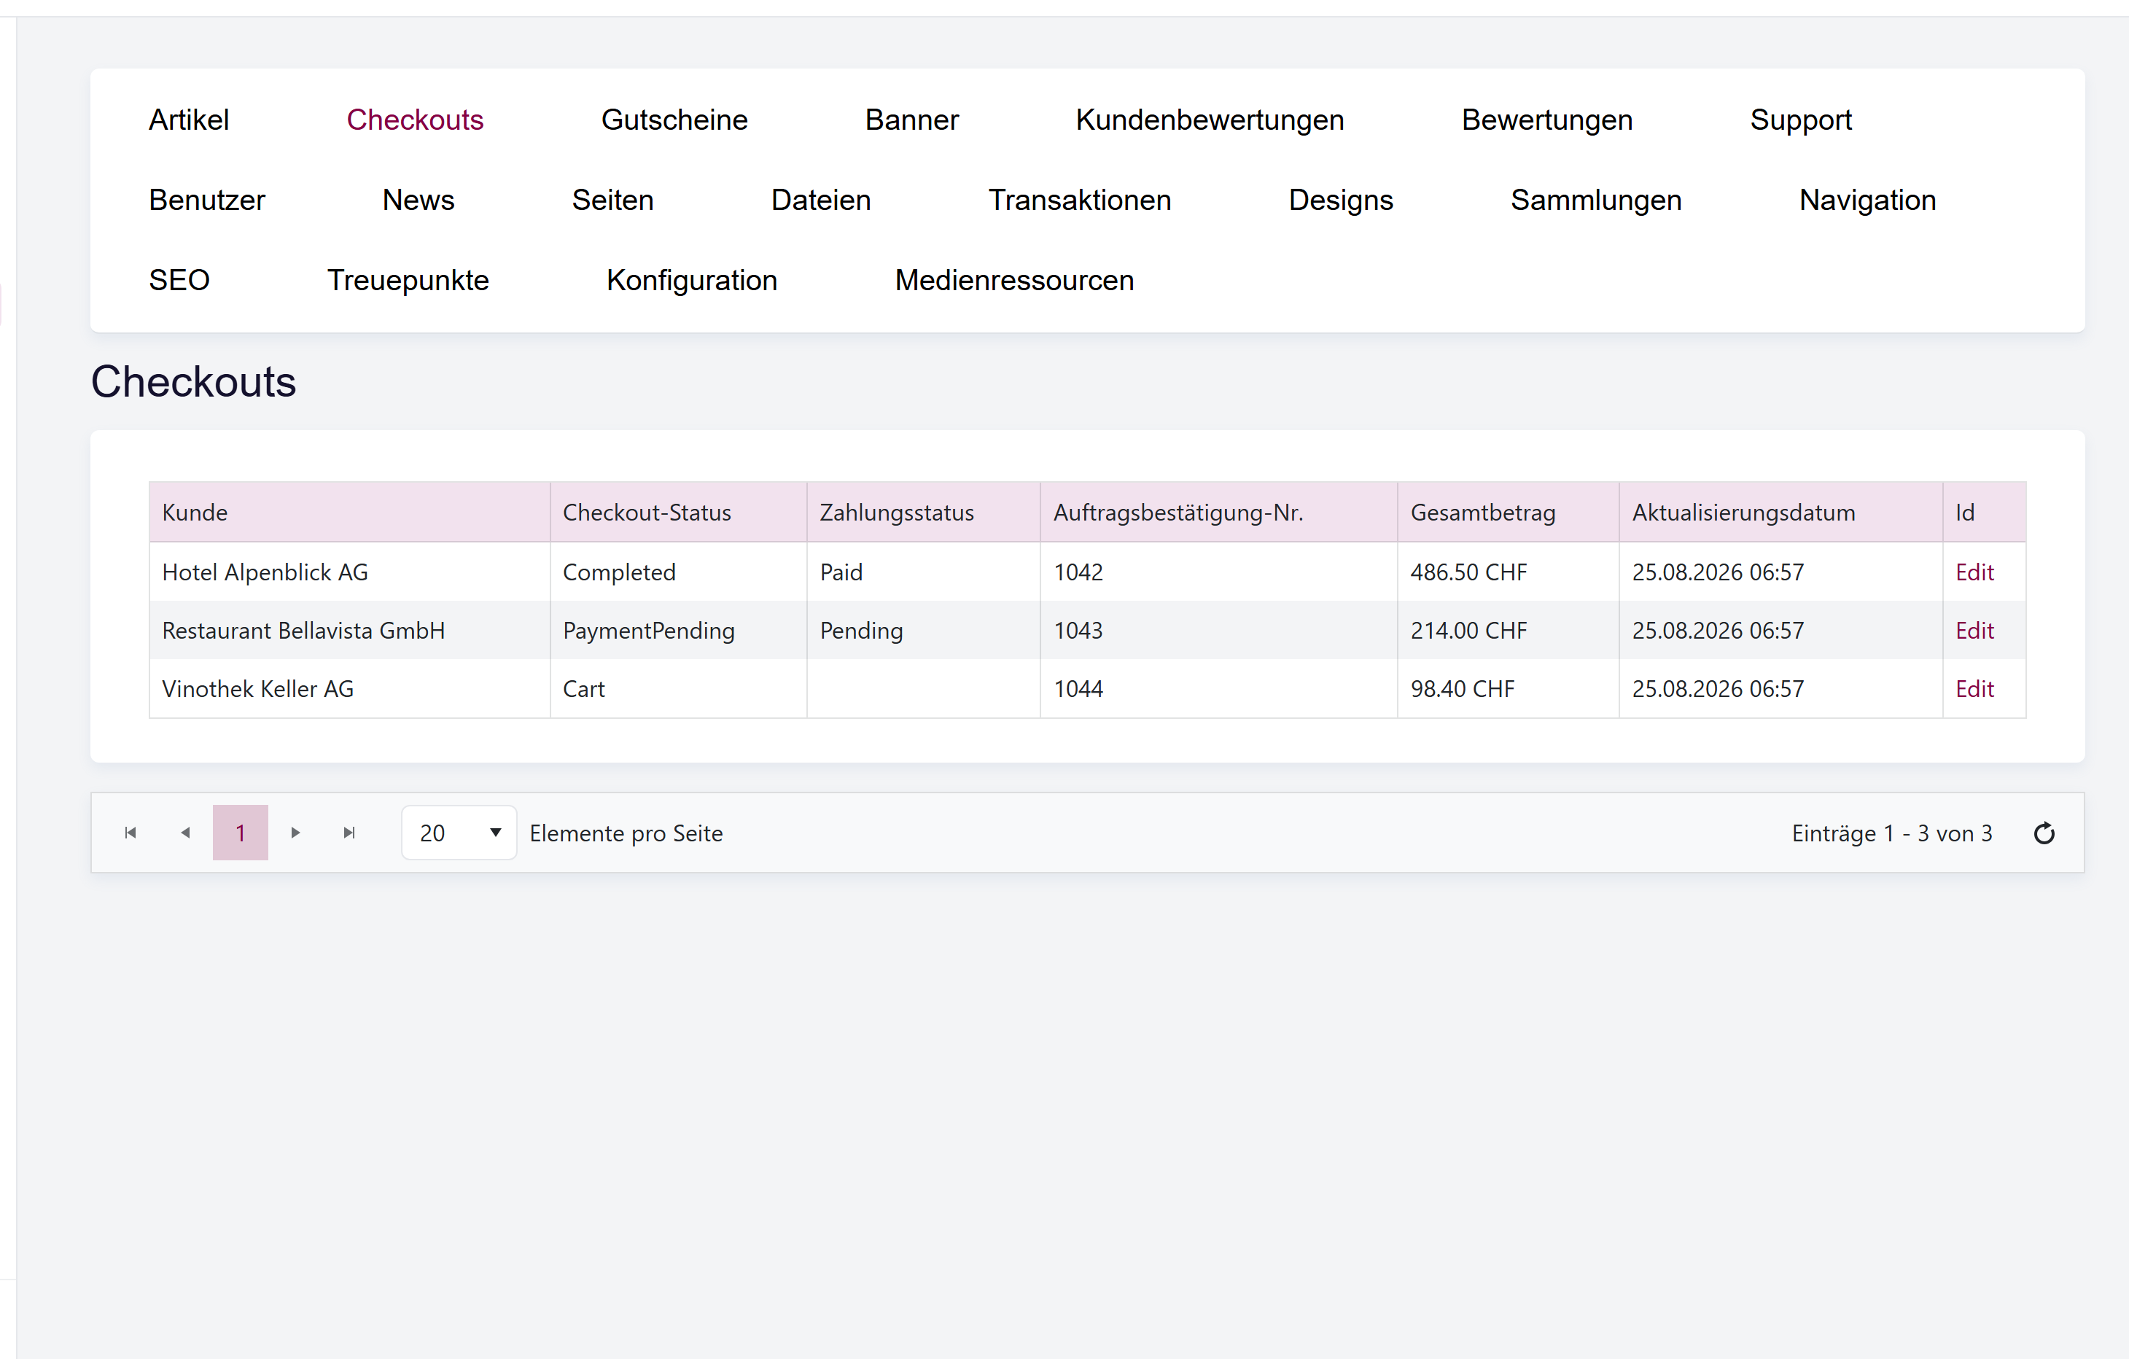The image size is (2129, 1359).
Task: Click order number 1044
Action: coord(1078,690)
